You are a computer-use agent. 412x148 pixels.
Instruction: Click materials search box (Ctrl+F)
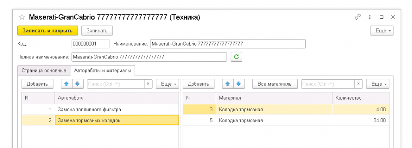tap(328, 84)
